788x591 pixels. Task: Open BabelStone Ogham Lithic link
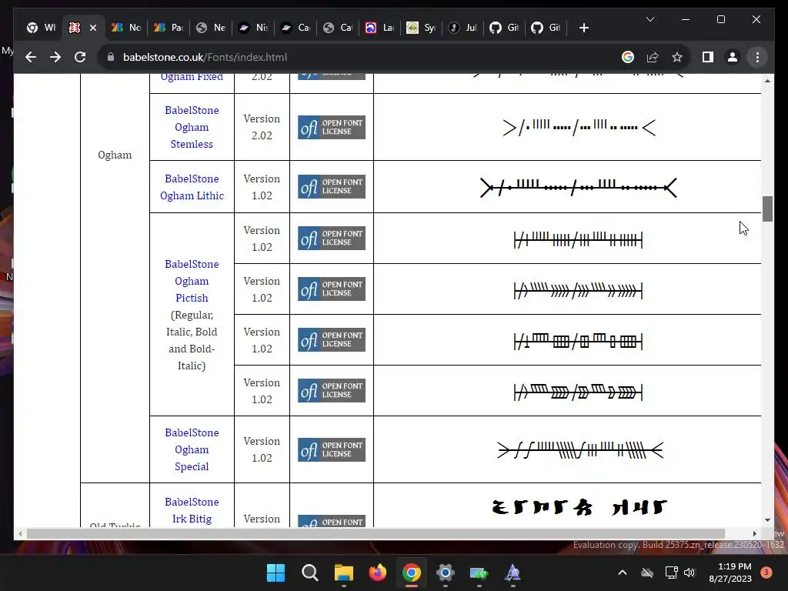click(x=192, y=187)
